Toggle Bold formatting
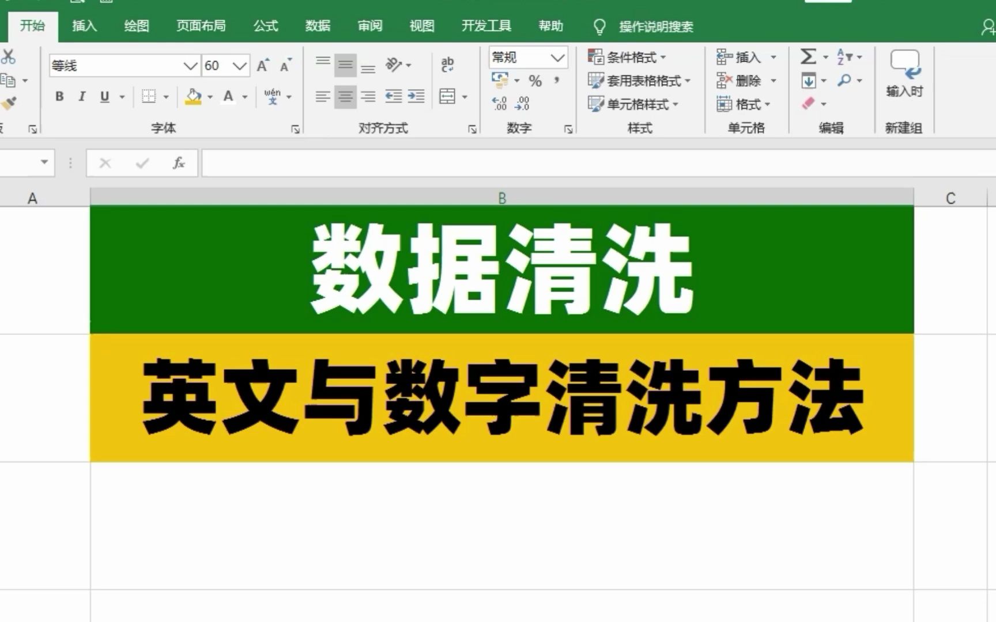 pyautogui.click(x=59, y=97)
